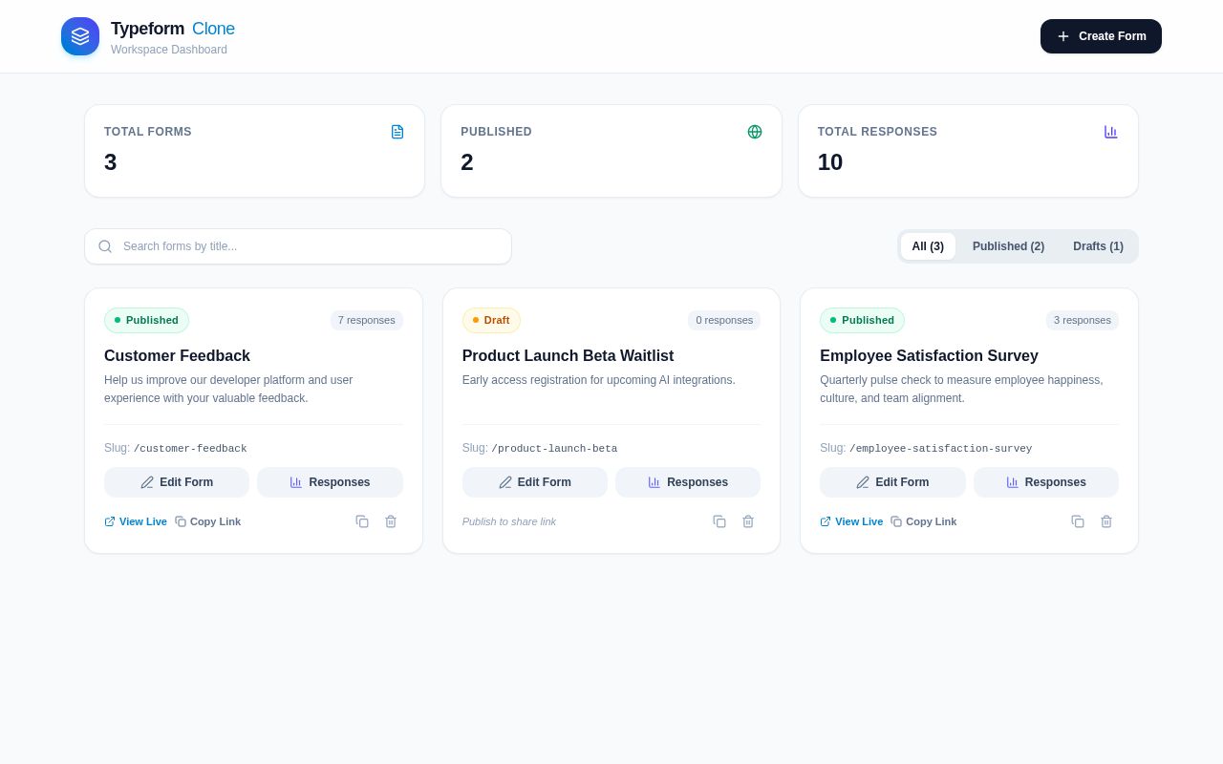
Task: Click the Product Launch Beta Waitlist title
Action: (568, 356)
